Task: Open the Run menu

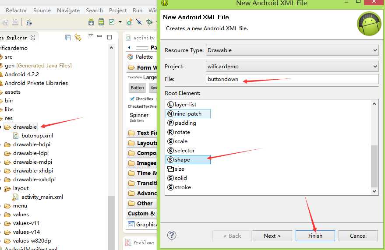Action: 138,11
